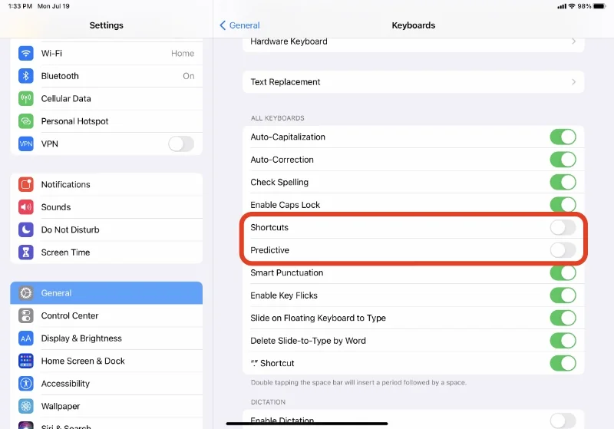The width and height of the screenshot is (614, 429).
Task: Enable the Shortcuts toggle
Action: point(563,228)
